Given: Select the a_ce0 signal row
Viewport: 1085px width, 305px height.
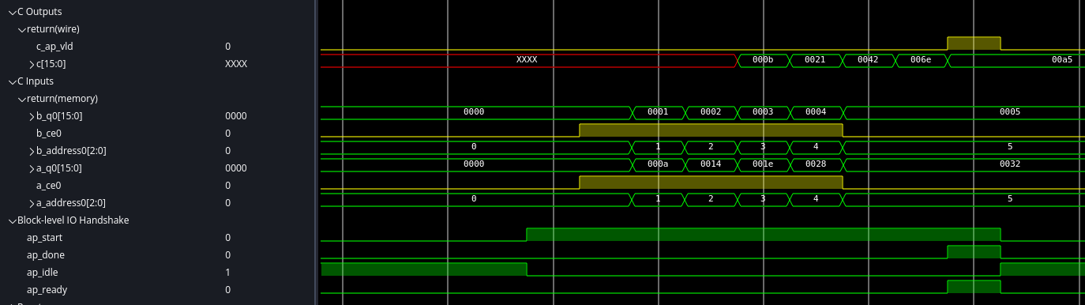Looking at the screenshot, I should [x=158, y=186].
